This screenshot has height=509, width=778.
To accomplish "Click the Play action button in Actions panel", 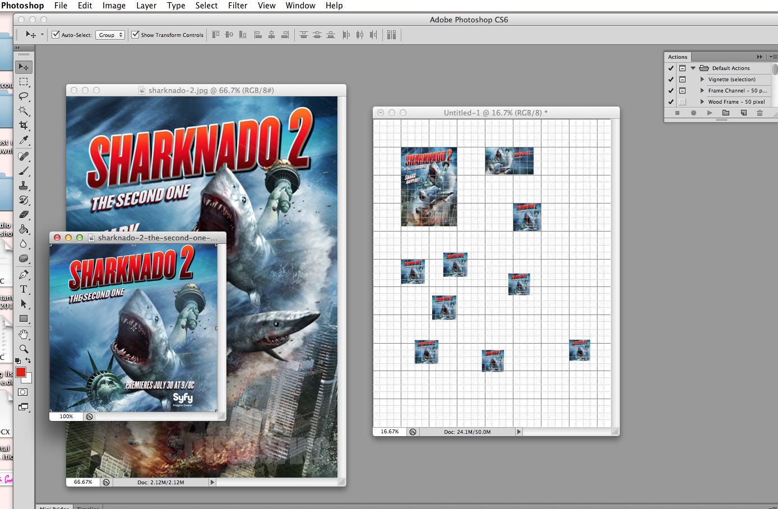I will (710, 113).
